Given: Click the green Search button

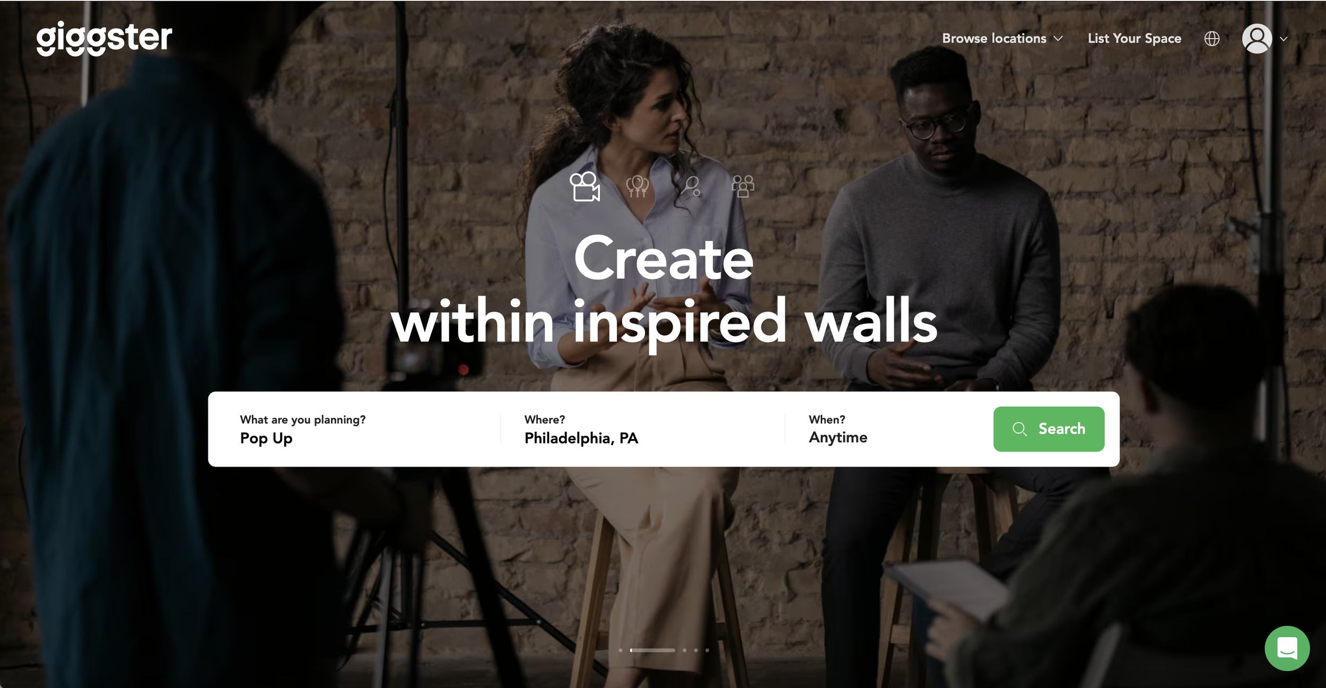Looking at the screenshot, I should point(1049,429).
